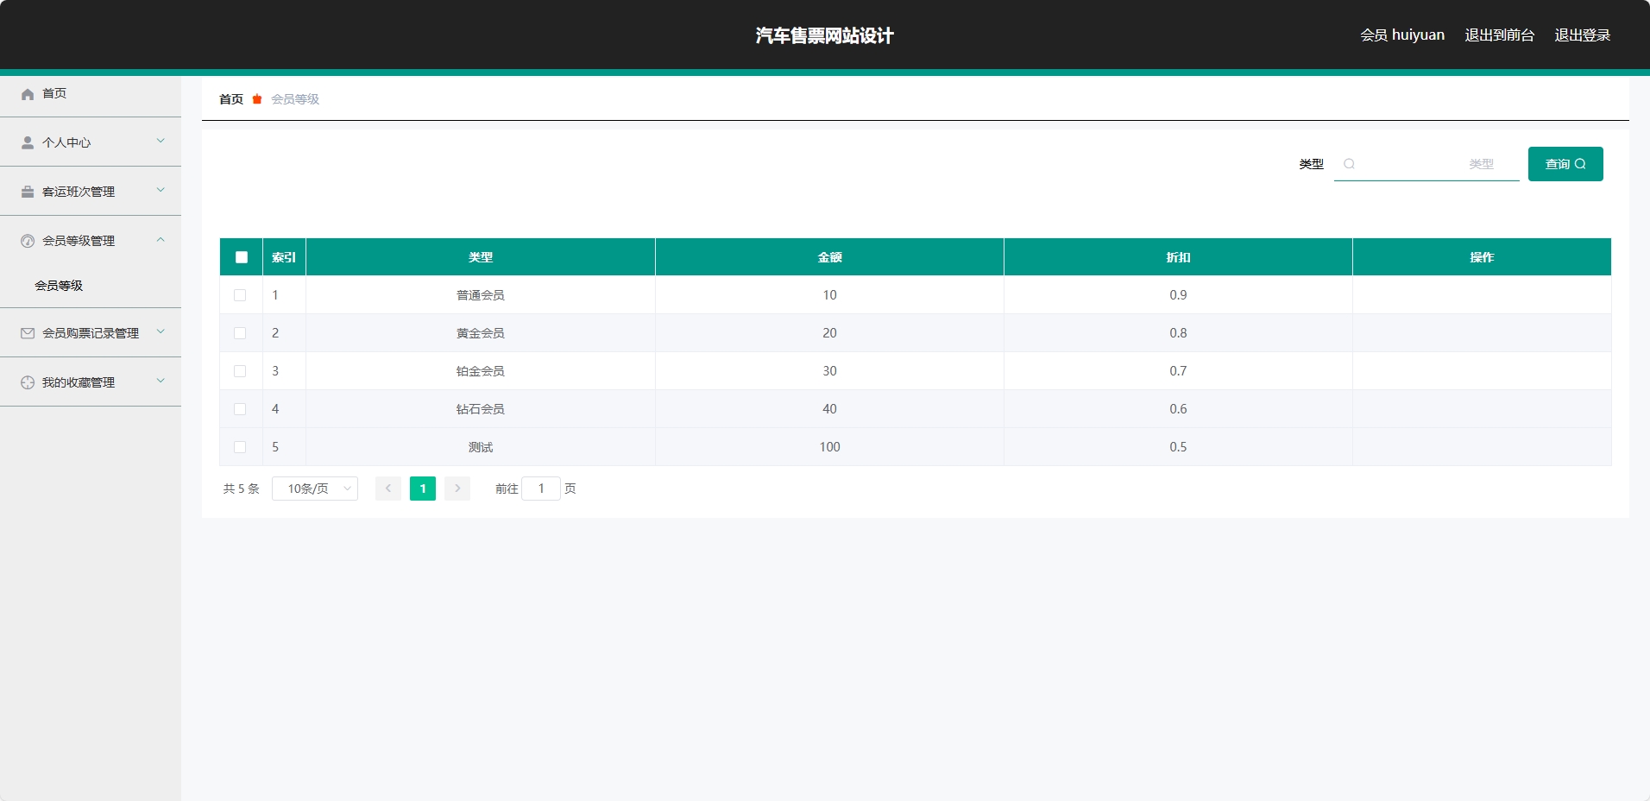Click the next page arrow in pagination
This screenshot has height=801, width=1650.
pos(457,489)
